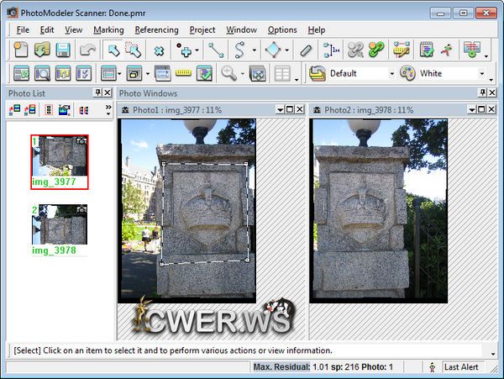This screenshot has height=379, width=504.
Task: Open dropdown arrow beside window layout icon
Action: tap(119, 74)
